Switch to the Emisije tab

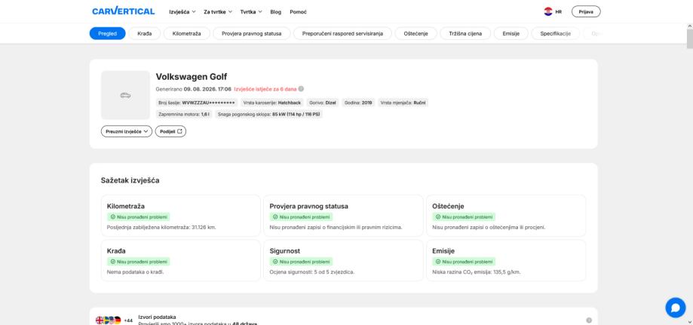(x=511, y=34)
